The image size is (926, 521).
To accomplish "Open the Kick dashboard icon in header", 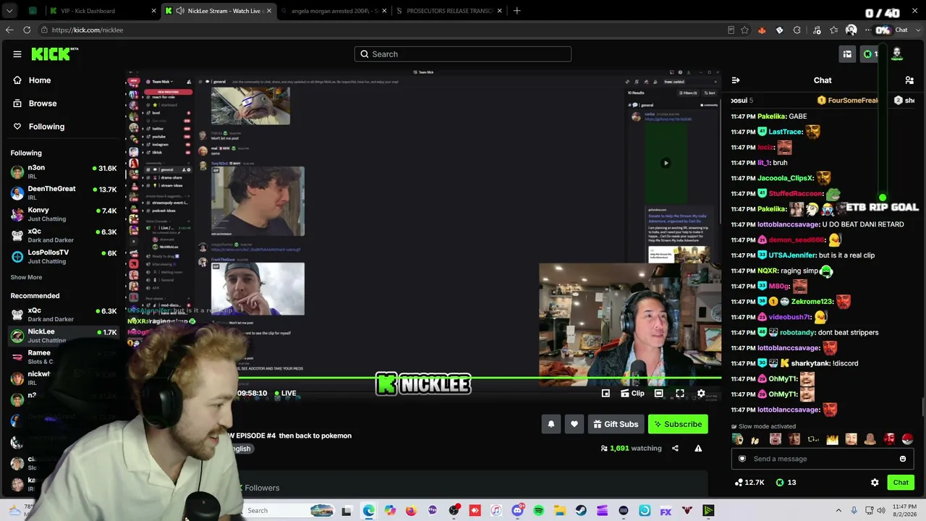I will pyautogui.click(x=847, y=54).
